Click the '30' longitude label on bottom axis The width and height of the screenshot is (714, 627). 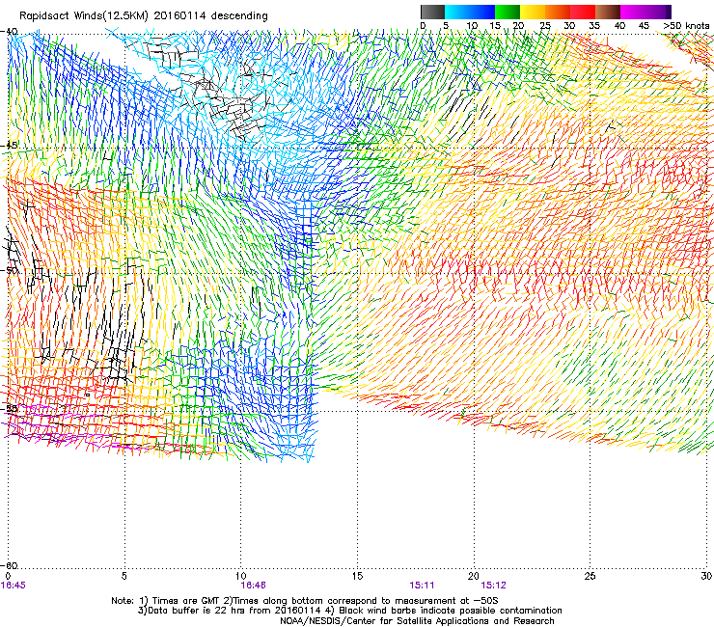pos(706,576)
